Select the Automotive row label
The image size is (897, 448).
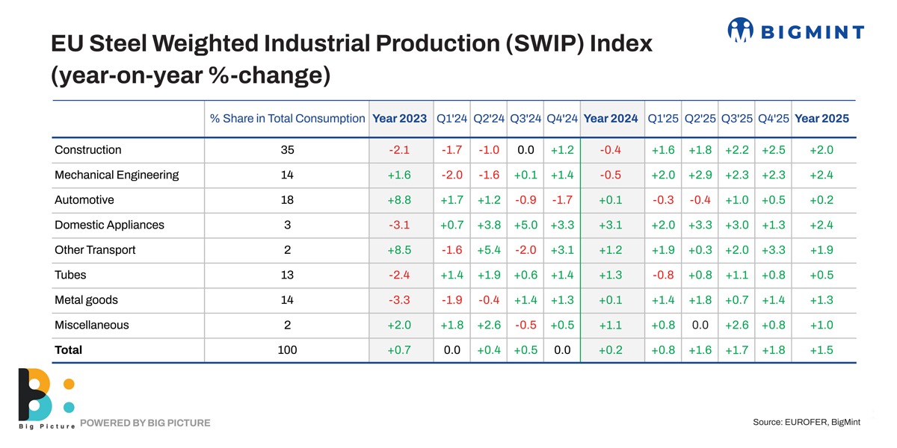point(84,200)
